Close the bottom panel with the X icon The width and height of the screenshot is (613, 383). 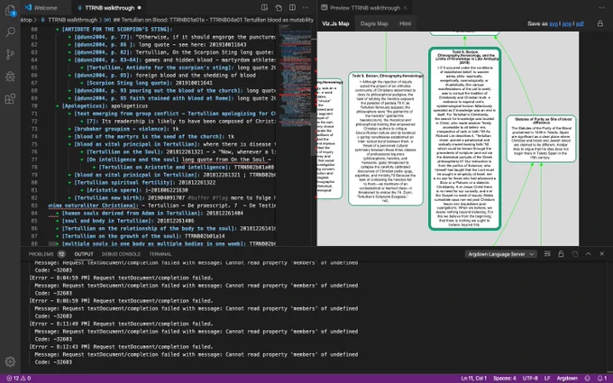click(x=601, y=254)
